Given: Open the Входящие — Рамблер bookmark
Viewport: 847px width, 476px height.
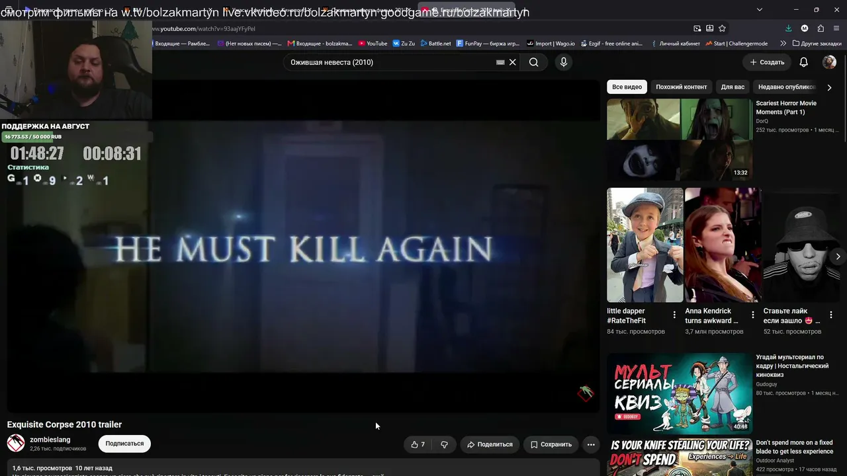Looking at the screenshot, I should coord(181,44).
